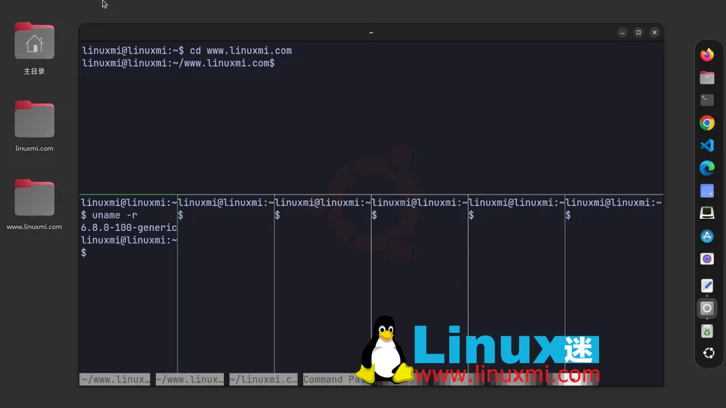Select the linuxmi.com desktop folder
The height and width of the screenshot is (408, 726).
tap(34, 119)
